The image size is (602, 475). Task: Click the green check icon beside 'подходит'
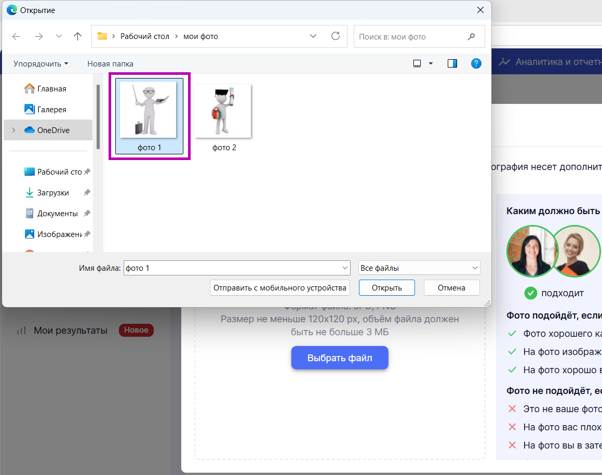click(x=531, y=294)
